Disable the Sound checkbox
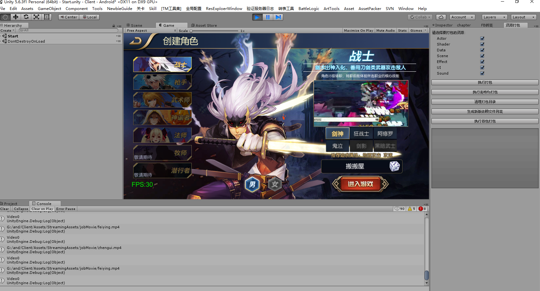Viewport: 540px width, 291px height. [482, 73]
